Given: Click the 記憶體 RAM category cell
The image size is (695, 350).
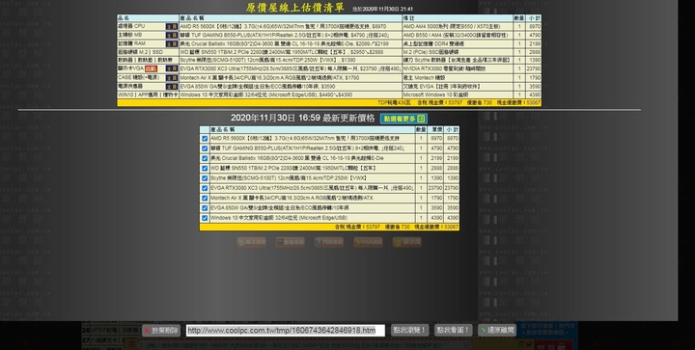Looking at the screenshot, I should [x=148, y=43].
